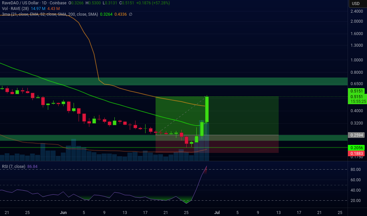Click the 0.6500 price axis label
Image resolution: width=367 pixels, height=216 pixels.
click(x=357, y=83)
